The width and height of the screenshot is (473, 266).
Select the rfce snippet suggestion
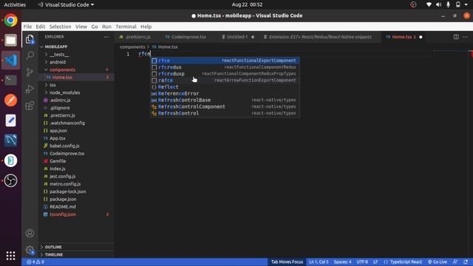coord(225,61)
